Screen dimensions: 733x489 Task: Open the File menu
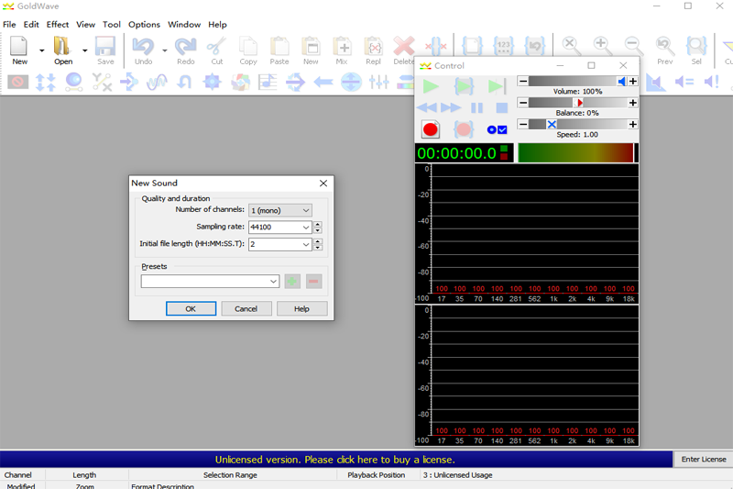[9, 25]
